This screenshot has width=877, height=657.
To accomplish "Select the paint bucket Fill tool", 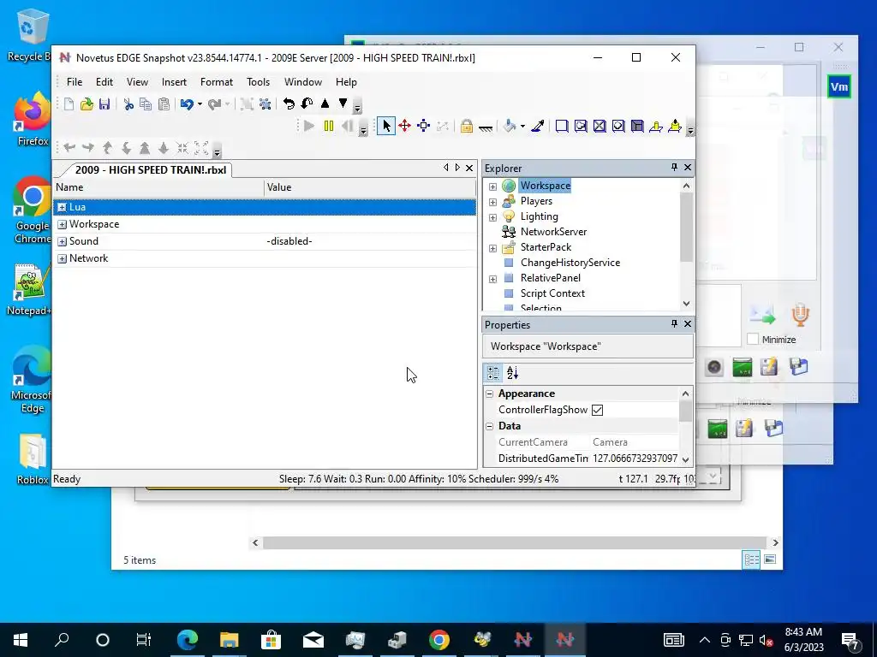I will 509,127.
